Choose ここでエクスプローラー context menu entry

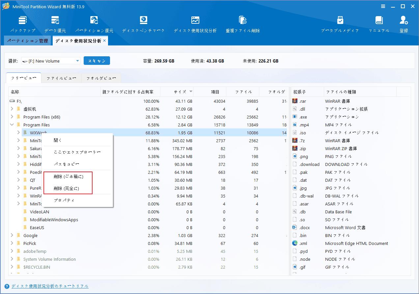[x=78, y=152]
